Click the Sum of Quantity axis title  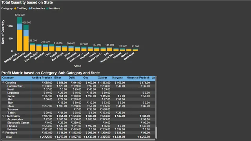click(3, 32)
